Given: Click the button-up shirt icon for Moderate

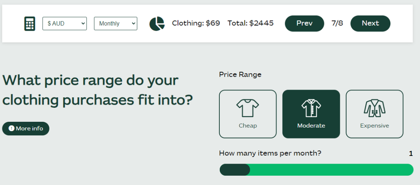Looking at the screenshot, I should 311,108.
